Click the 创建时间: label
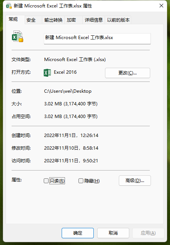This screenshot has width=170, height=245. [x=21, y=135]
